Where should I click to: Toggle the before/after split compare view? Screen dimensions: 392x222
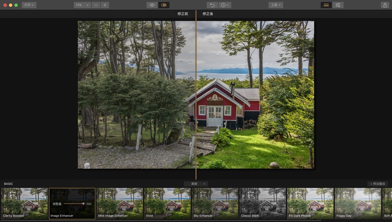pos(164,5)
